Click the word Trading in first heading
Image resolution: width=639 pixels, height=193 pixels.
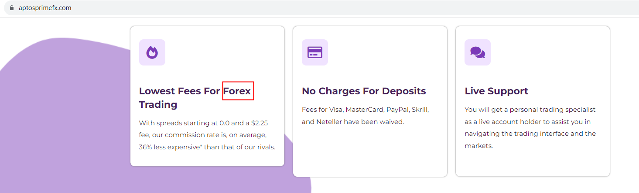coord(158,105)
